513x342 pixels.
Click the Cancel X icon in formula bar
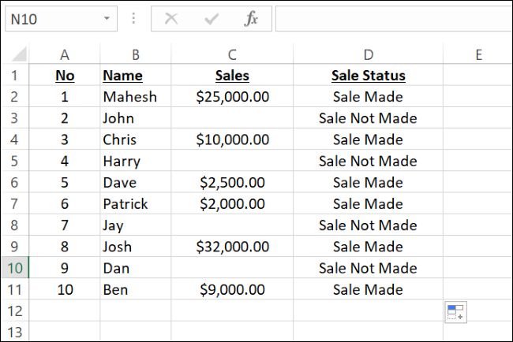(170, 19)
